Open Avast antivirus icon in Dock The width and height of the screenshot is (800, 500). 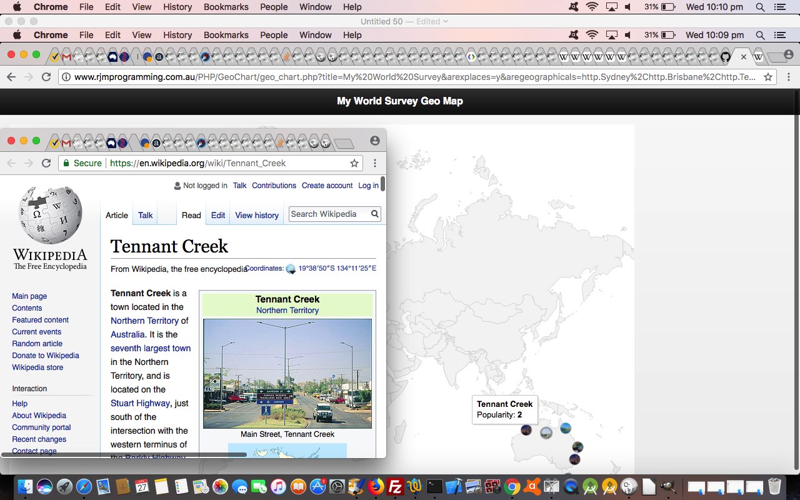pos(532,486)
